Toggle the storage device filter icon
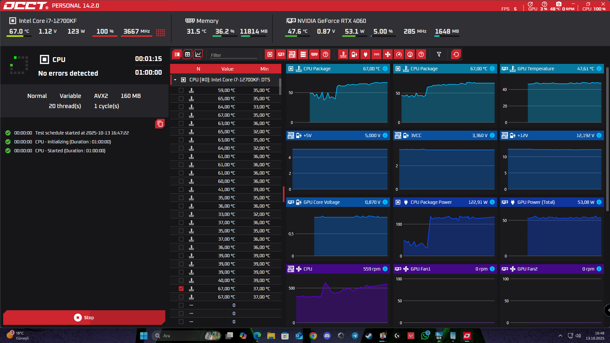 pyautogui.click(x=303, y=54)
